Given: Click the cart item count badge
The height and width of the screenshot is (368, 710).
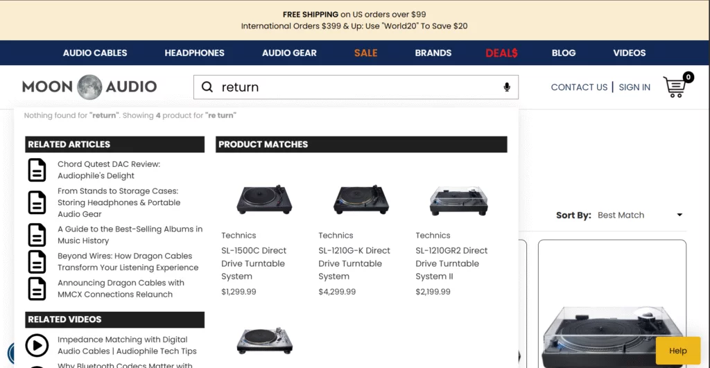Looking at the screenshot, I should point(689,77).
